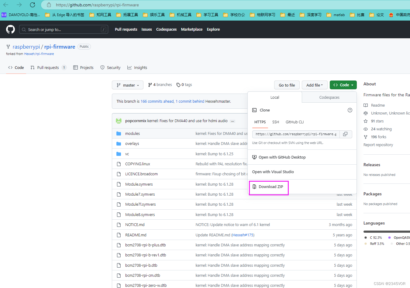Click the COPYING.linux file icon
This screenshot has height=288, width=410.
click(x=119, y=164)
